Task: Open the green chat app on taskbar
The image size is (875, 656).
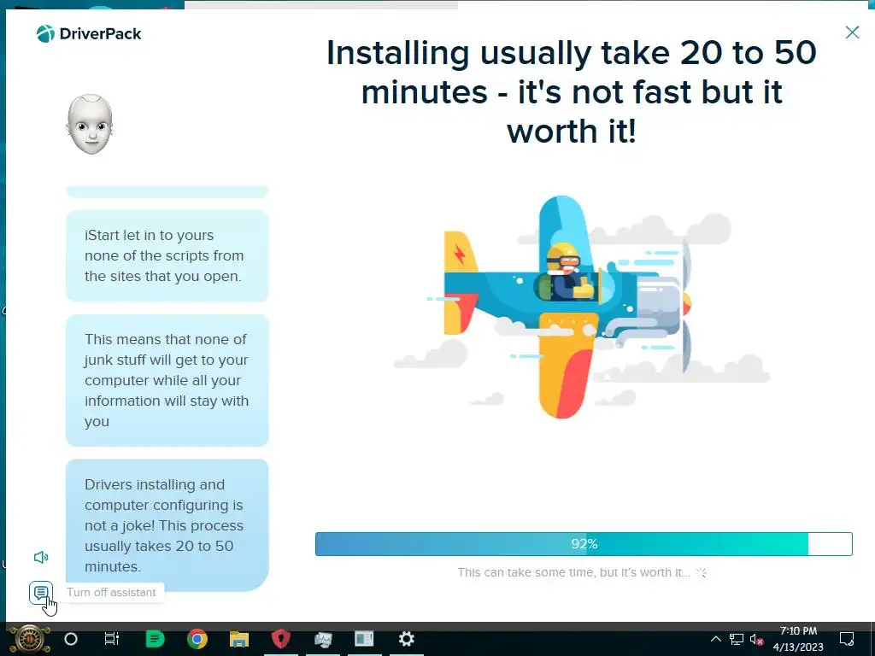Action: tap(156, 639)
